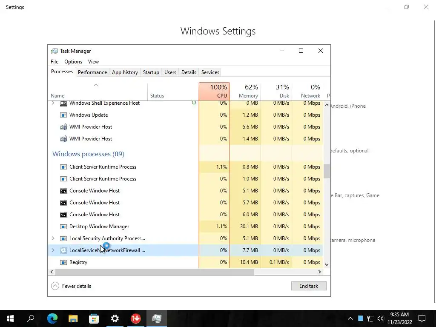Click the Task Manager title bar icon

[54, 51]
